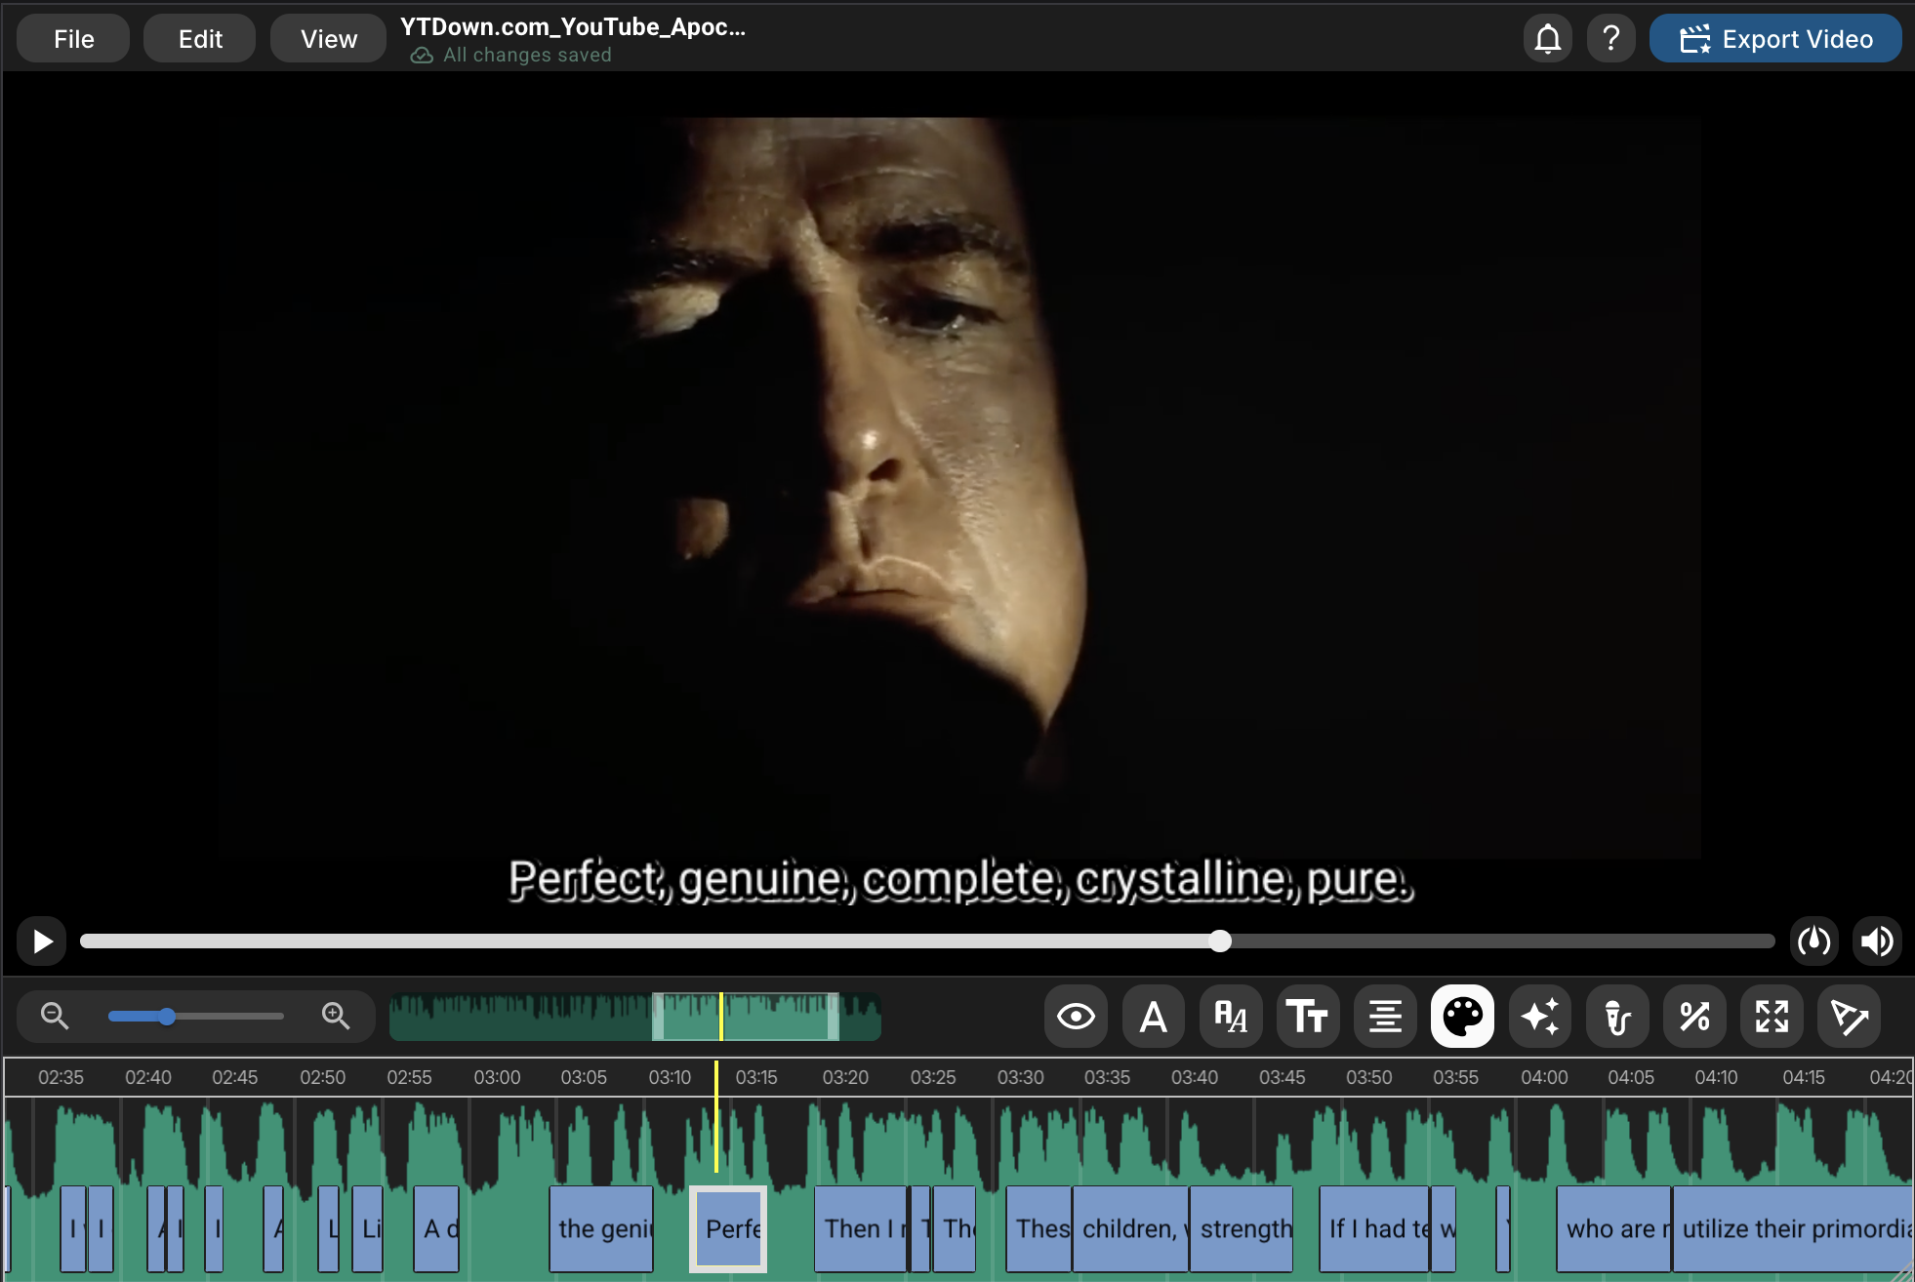
Task: Open the percent tool
Action: pos(1694,1017)
